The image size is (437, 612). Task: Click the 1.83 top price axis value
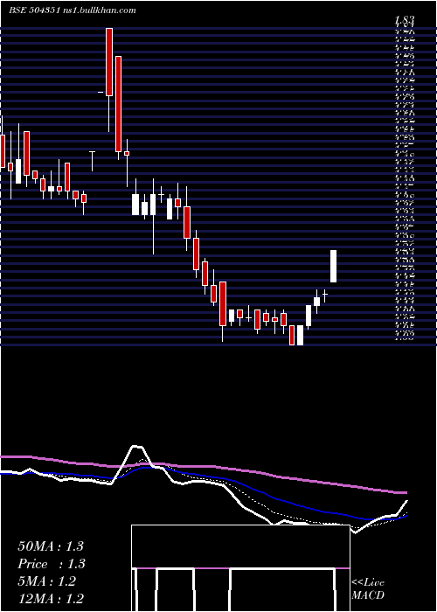[405, 19]
